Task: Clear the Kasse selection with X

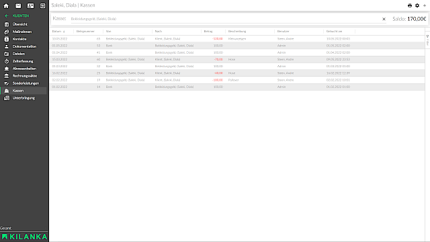Action: click(384, 19)
